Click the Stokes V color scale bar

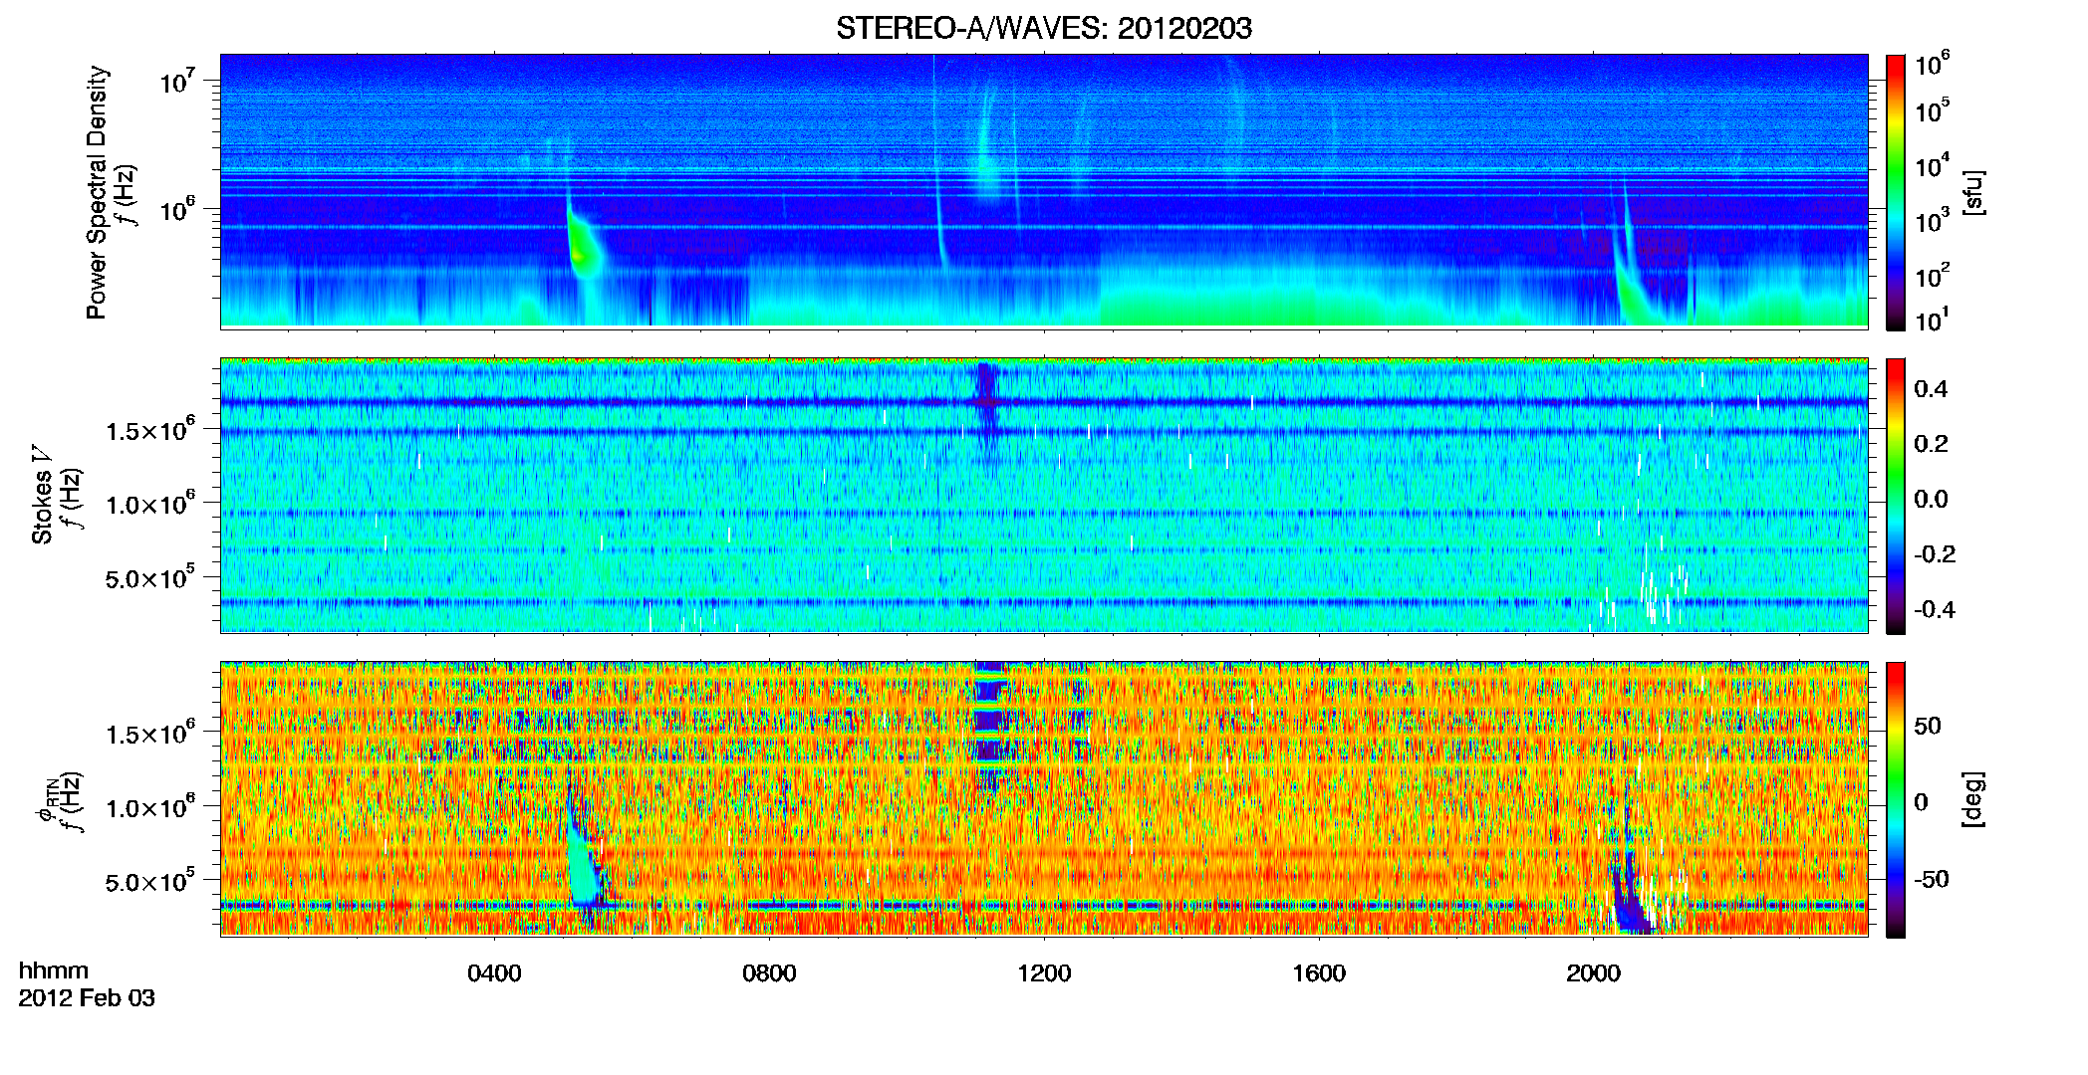pos(1895,496)
